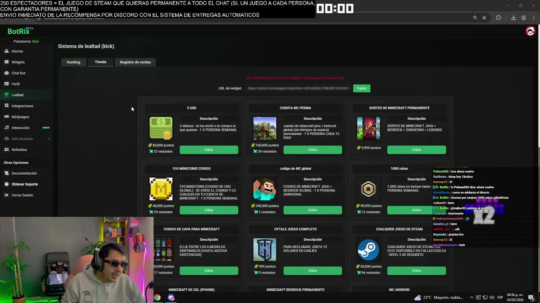Click the Hytale logo thumbnail

[x=265, y=250]
